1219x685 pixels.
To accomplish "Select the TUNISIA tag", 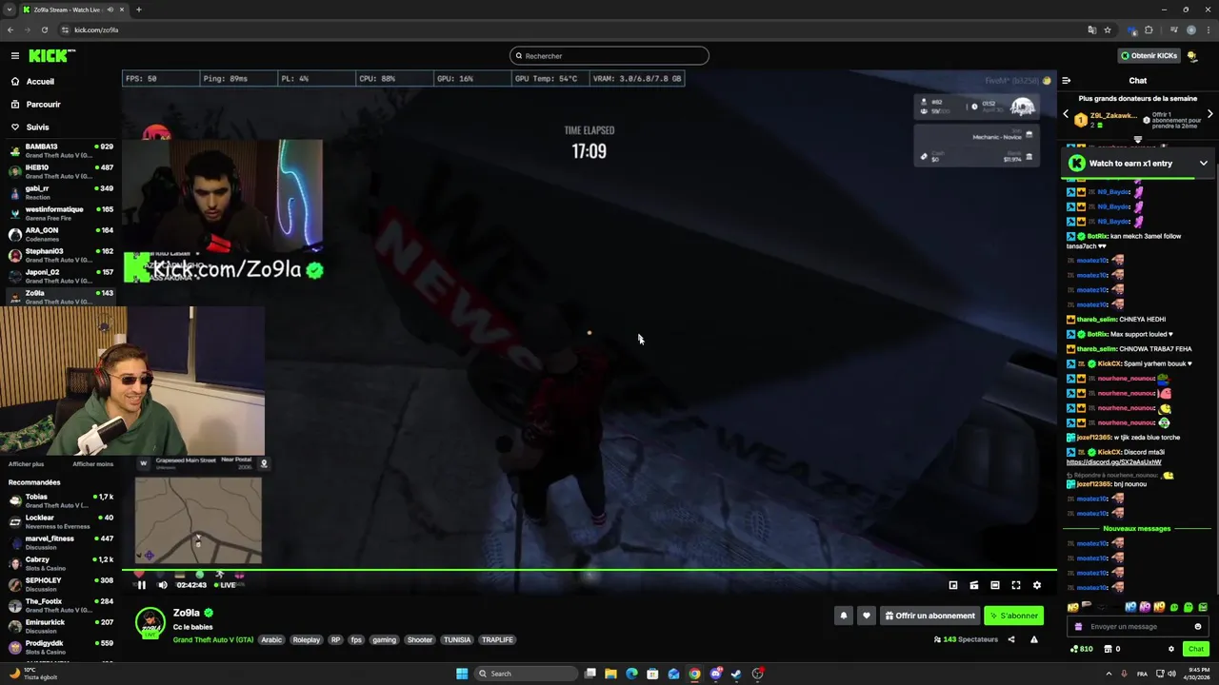I will 457,640.
